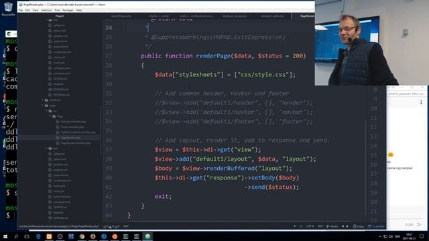Open the changed files git indicator
429x241 pixels.
(358, 226)
